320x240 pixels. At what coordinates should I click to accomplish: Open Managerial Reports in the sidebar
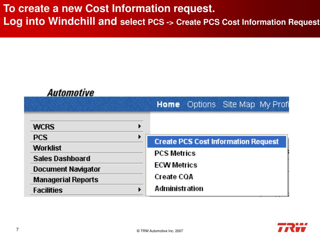point(87,180)
